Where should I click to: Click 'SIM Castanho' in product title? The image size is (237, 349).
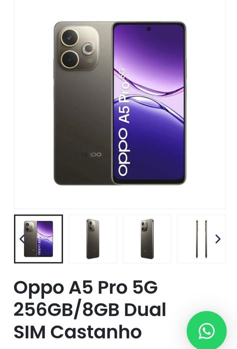tap(77, 332)
